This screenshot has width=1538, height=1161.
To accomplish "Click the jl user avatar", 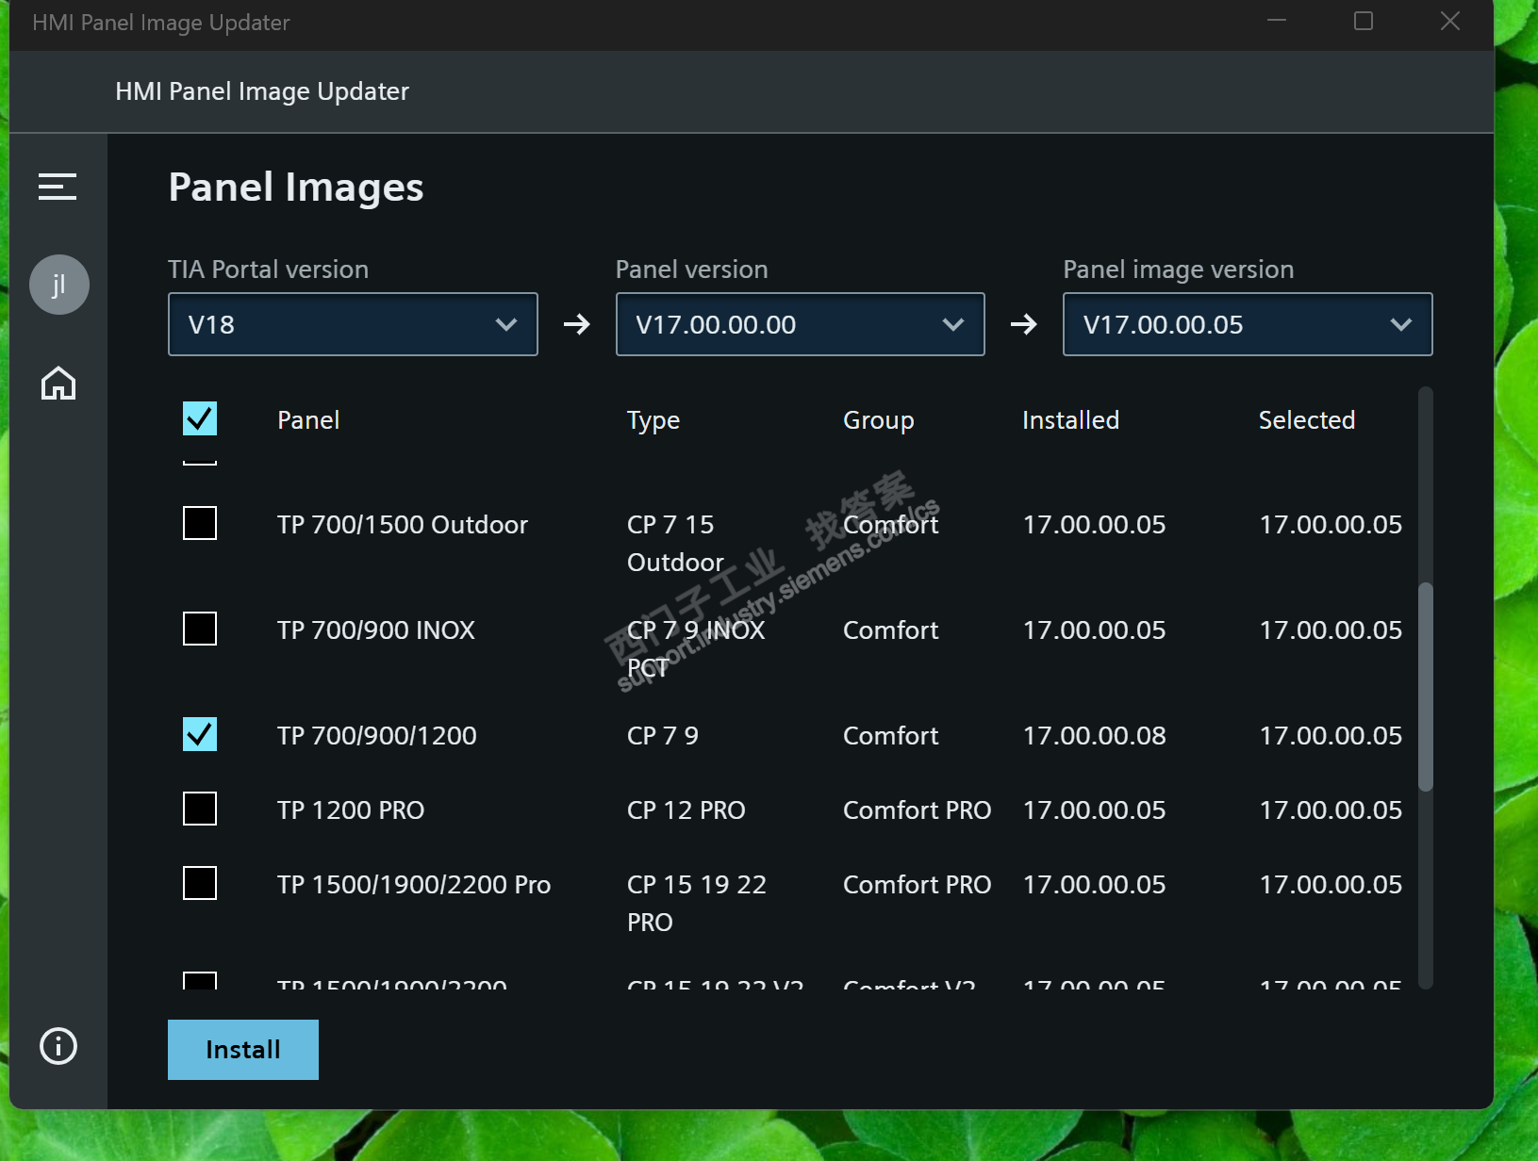I will pyautogui.click(x=58, y=285).
